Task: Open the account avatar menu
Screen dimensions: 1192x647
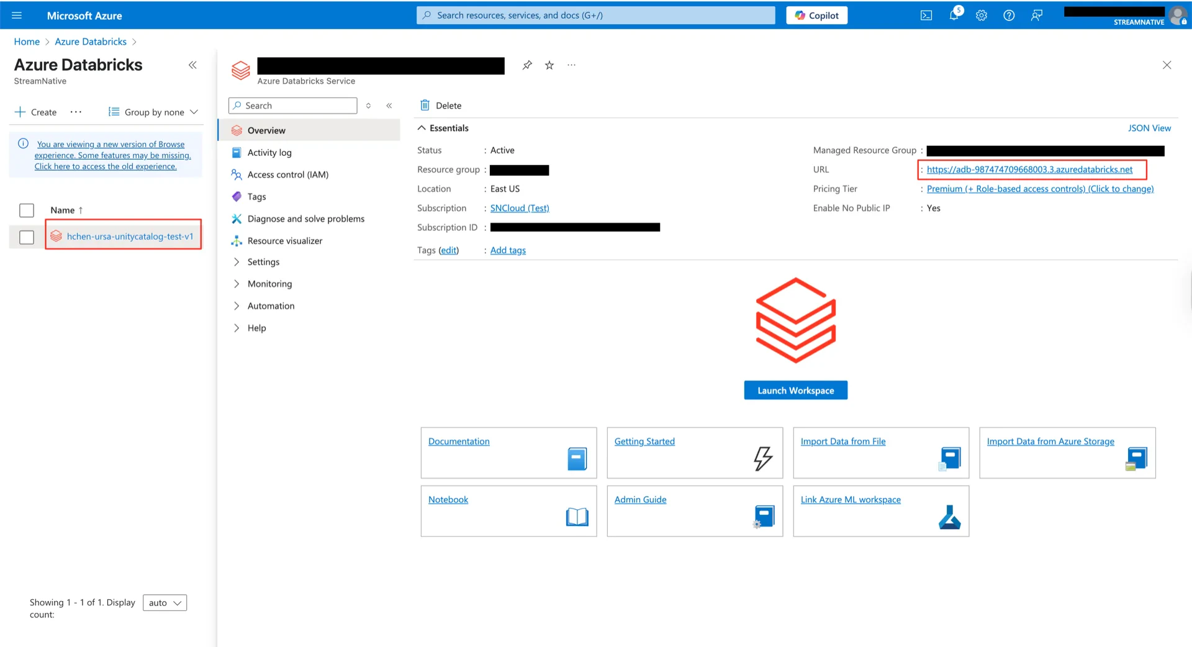Action: [x=1178, y=16]
